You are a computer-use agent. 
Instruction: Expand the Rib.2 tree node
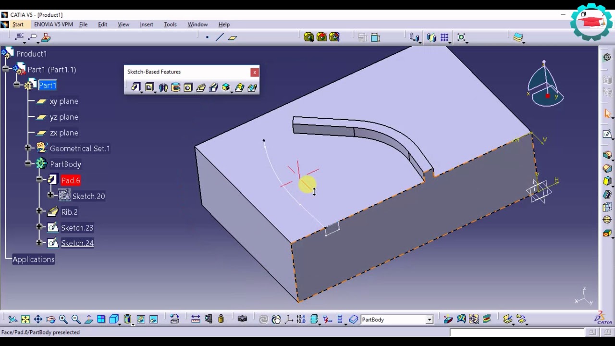point(39,211)
